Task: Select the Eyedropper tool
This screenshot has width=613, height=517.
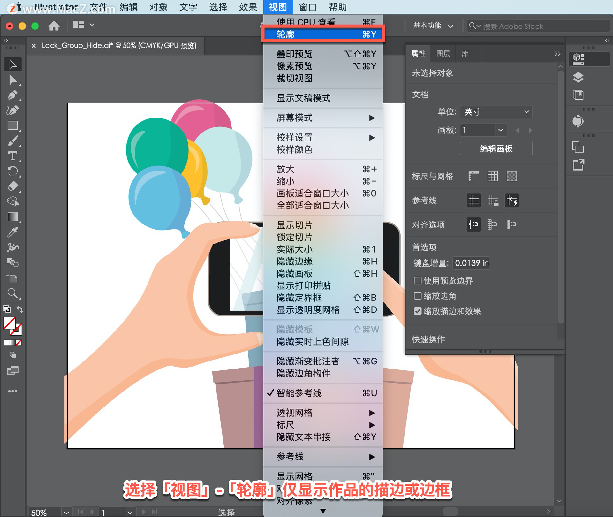Action: coord(13,232)
